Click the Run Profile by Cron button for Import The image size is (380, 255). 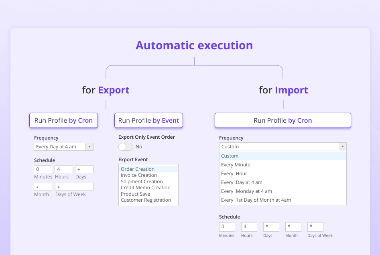(x=282, y=120)
